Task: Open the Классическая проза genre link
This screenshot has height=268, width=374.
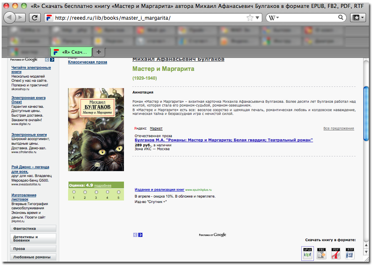Action: [x=87, y=62]
